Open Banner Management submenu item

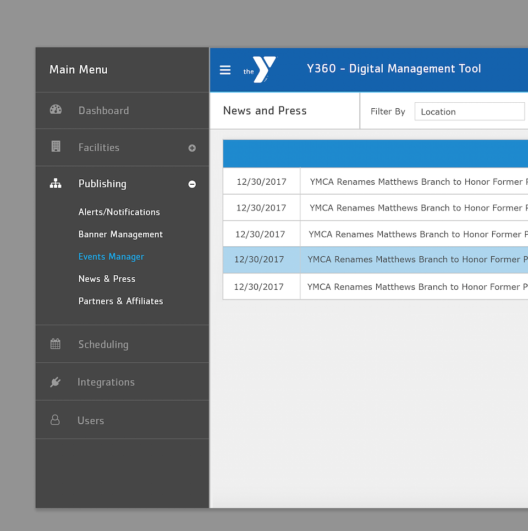120,234
